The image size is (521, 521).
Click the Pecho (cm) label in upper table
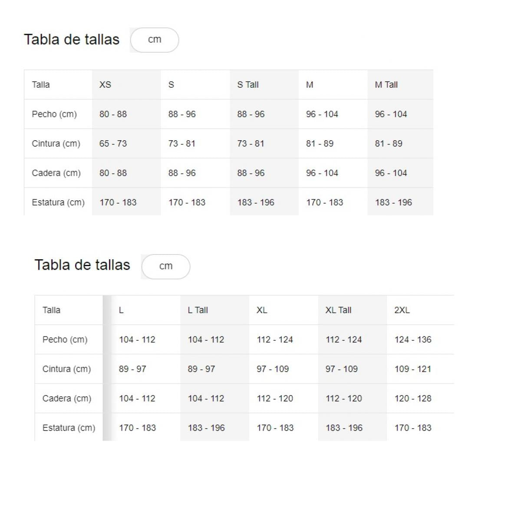coord(54,114)
